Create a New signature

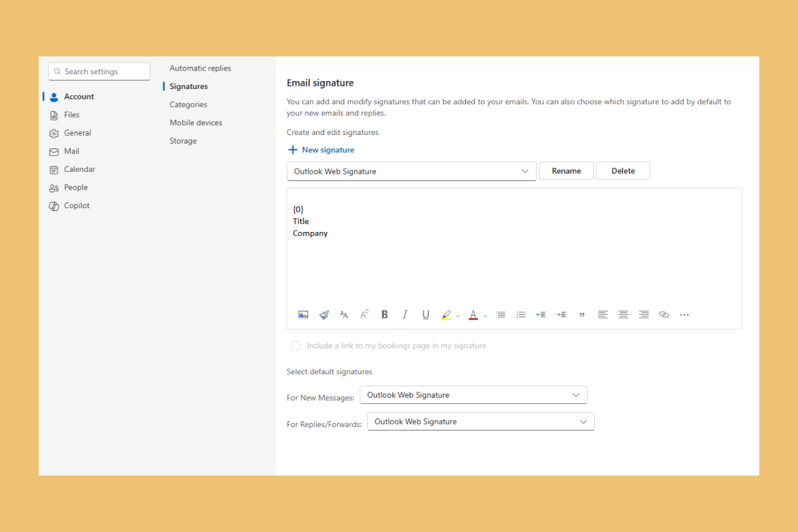pos(321,150)
